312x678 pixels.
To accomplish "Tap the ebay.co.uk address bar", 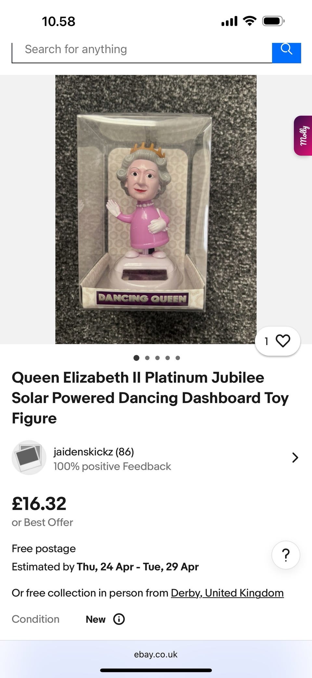I will (156, 654).
